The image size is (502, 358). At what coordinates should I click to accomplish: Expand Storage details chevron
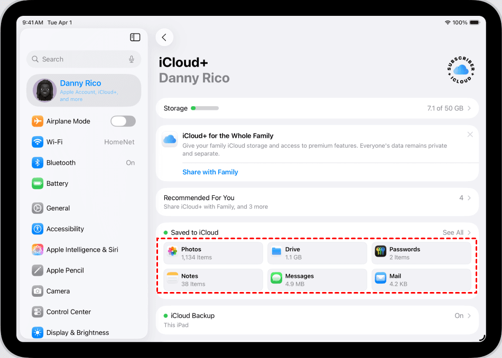click(469, 108)
